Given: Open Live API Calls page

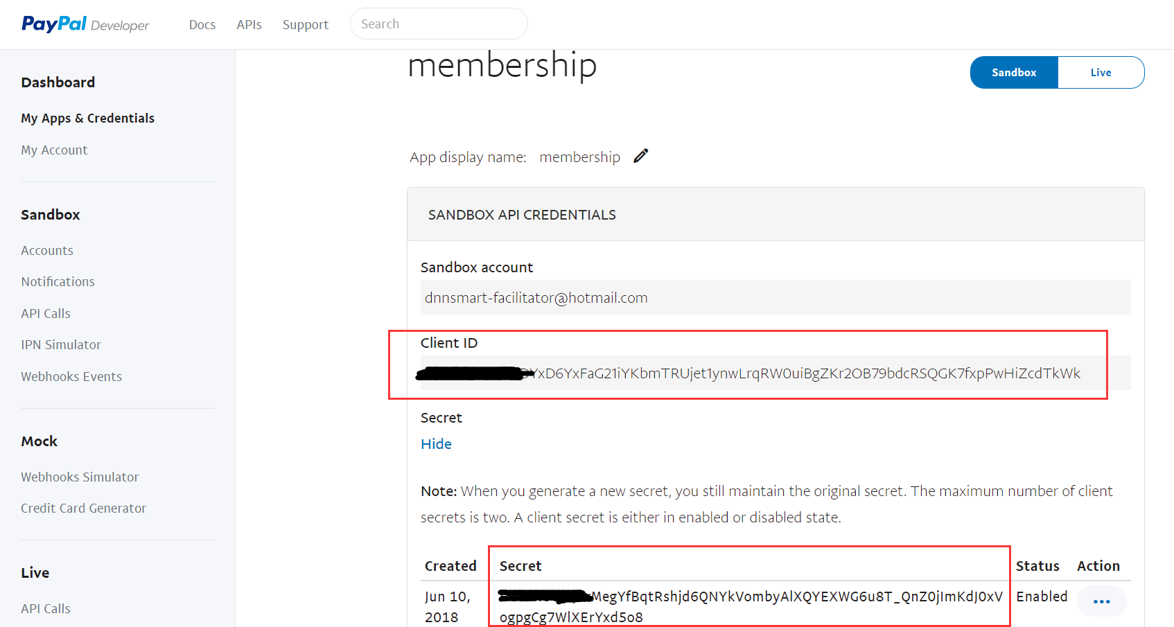Looking at the screenshot, I should coord(46,608).
